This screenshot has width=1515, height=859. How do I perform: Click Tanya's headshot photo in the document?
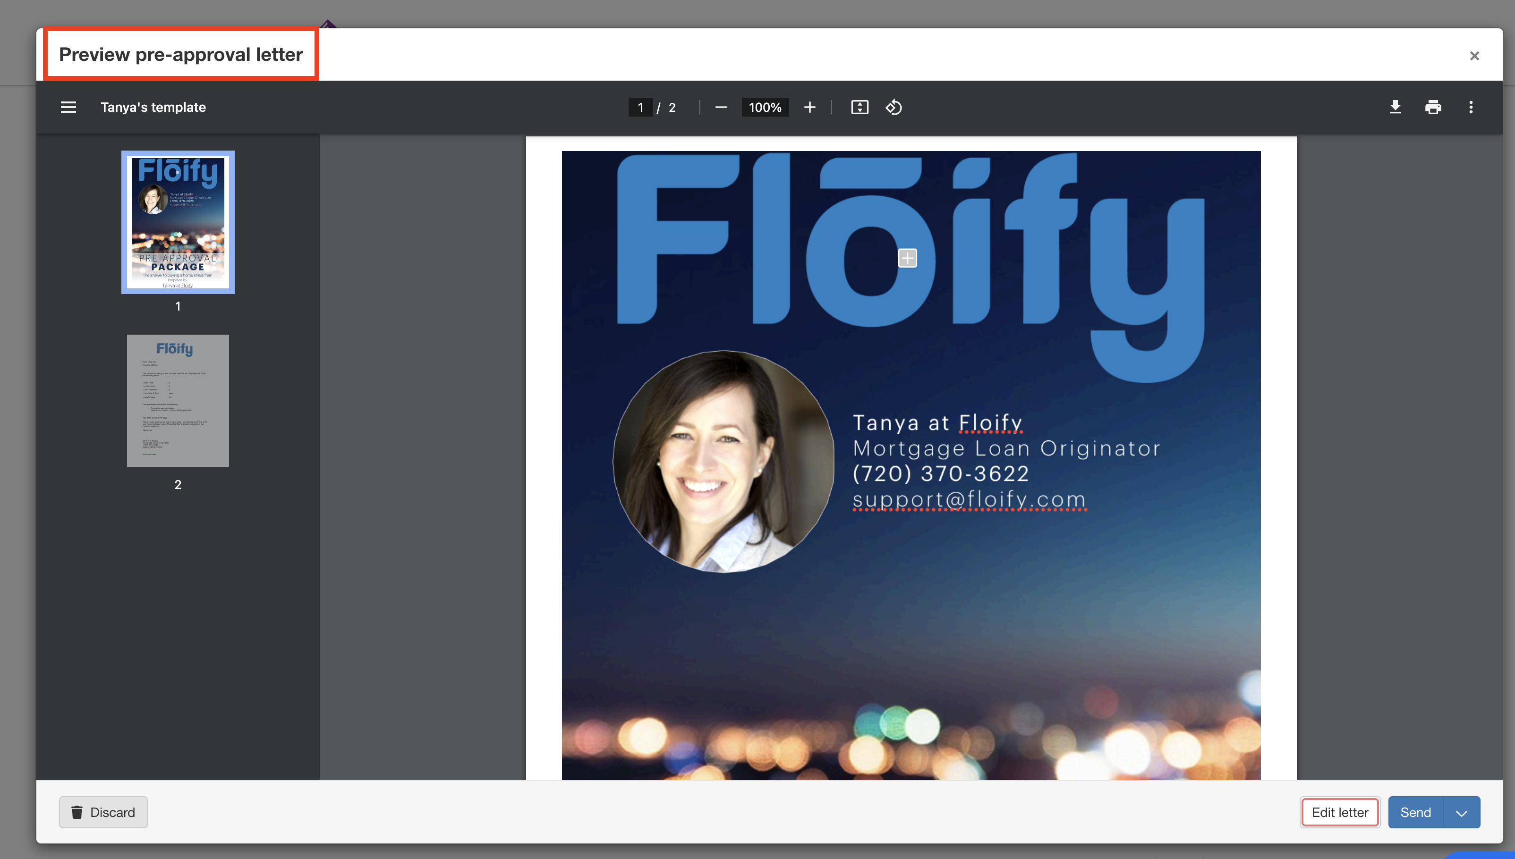coord(723,462)
